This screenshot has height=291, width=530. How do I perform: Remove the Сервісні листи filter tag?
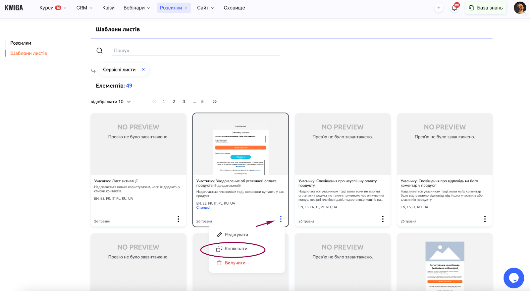[x=143, y=69]
